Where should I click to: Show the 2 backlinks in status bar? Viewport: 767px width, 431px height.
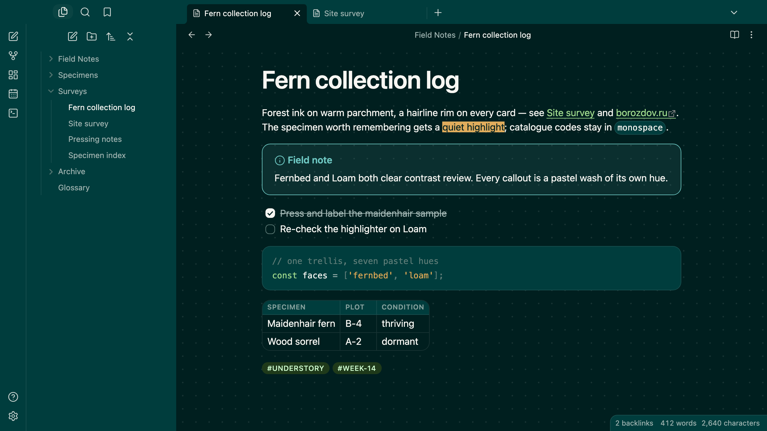pos(634,423)
